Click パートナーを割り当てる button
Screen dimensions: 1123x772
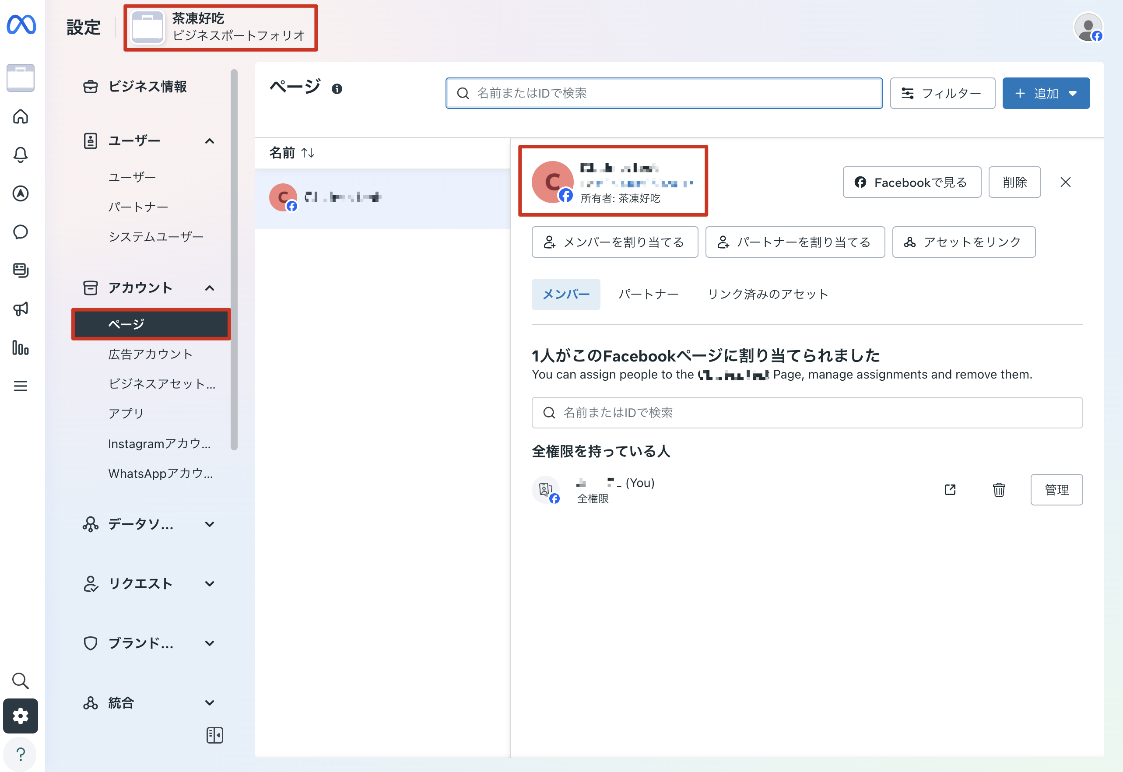(x=795, y=242)
